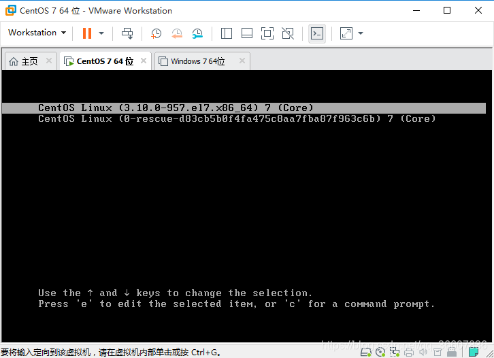Click the USB controller device icon
The width and height of the screenshot is (494, 358).
pyautogui.click(x=452, y=352)
